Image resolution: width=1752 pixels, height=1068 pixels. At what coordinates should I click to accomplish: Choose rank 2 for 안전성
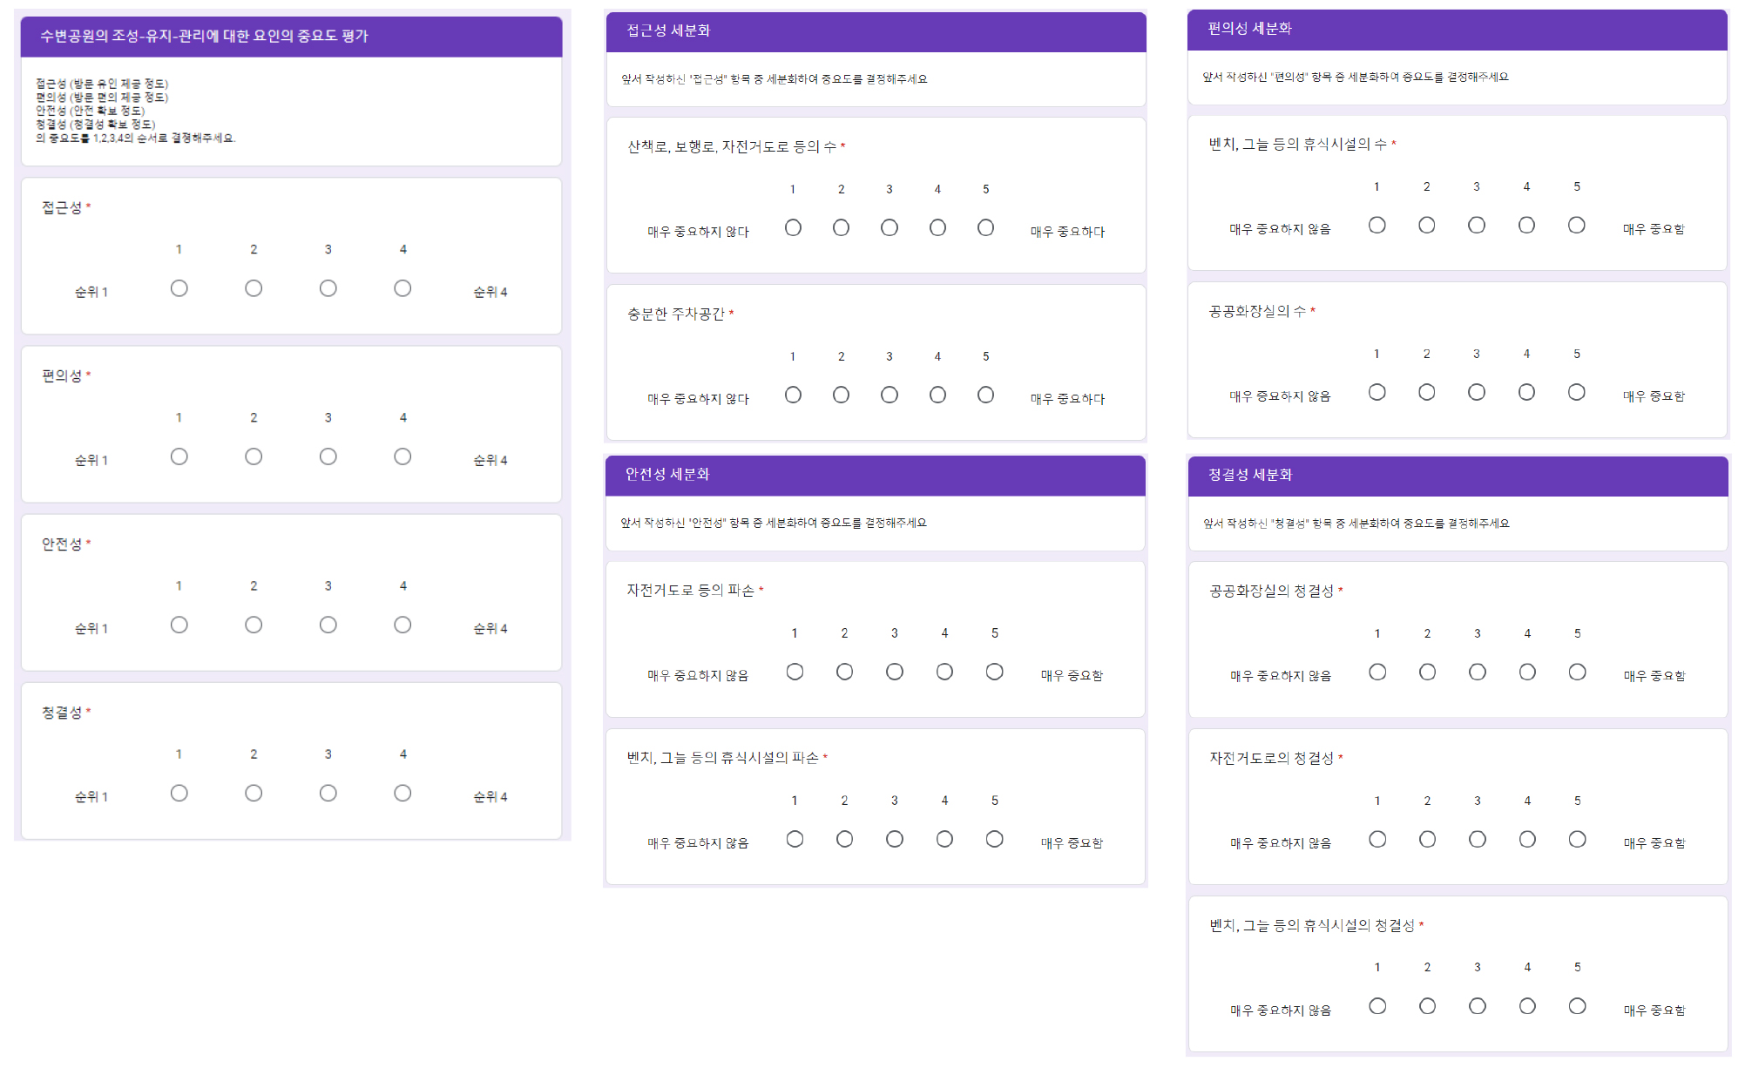click(x=254, y=625)
